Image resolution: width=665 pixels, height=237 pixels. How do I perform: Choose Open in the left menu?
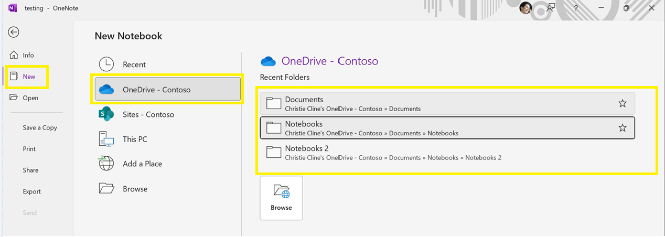(x=30, y=98)
